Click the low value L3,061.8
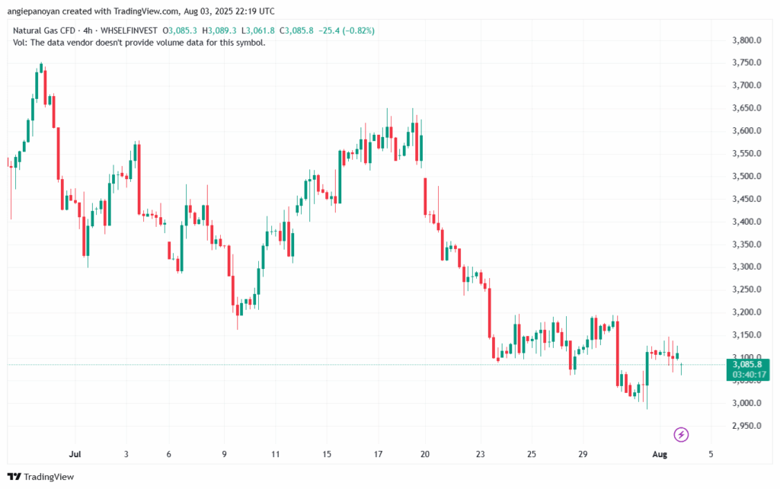 (257, 30)
